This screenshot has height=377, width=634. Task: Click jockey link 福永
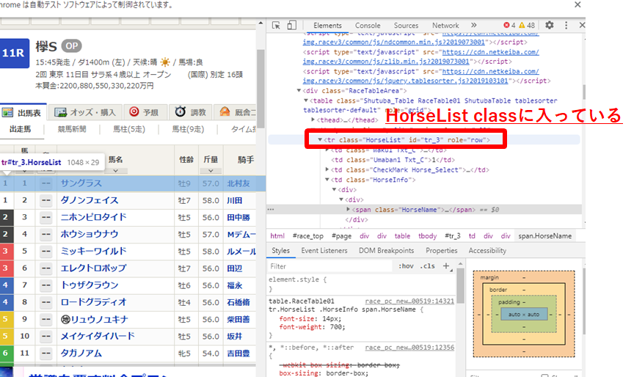pyautogui.click(x=235, y=285)
